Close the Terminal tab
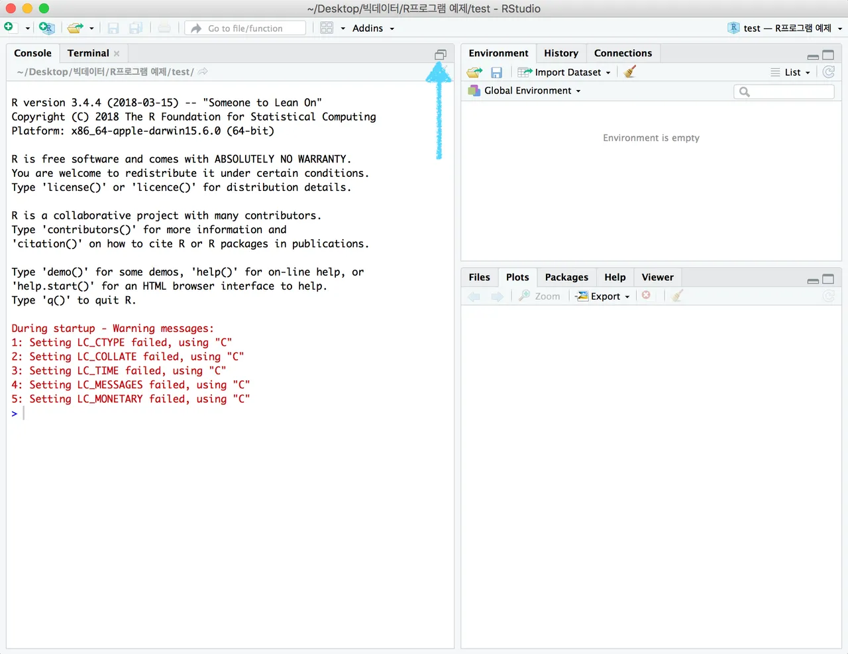Image resolution: width=848 pixels, height=654 pixels. click(x=117, y=54)
